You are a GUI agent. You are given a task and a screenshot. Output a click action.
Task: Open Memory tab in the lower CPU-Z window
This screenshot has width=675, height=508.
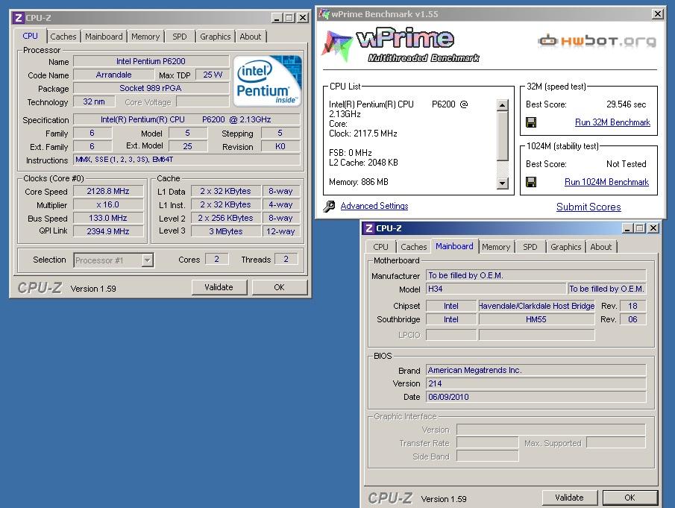(x=496, y=247)
